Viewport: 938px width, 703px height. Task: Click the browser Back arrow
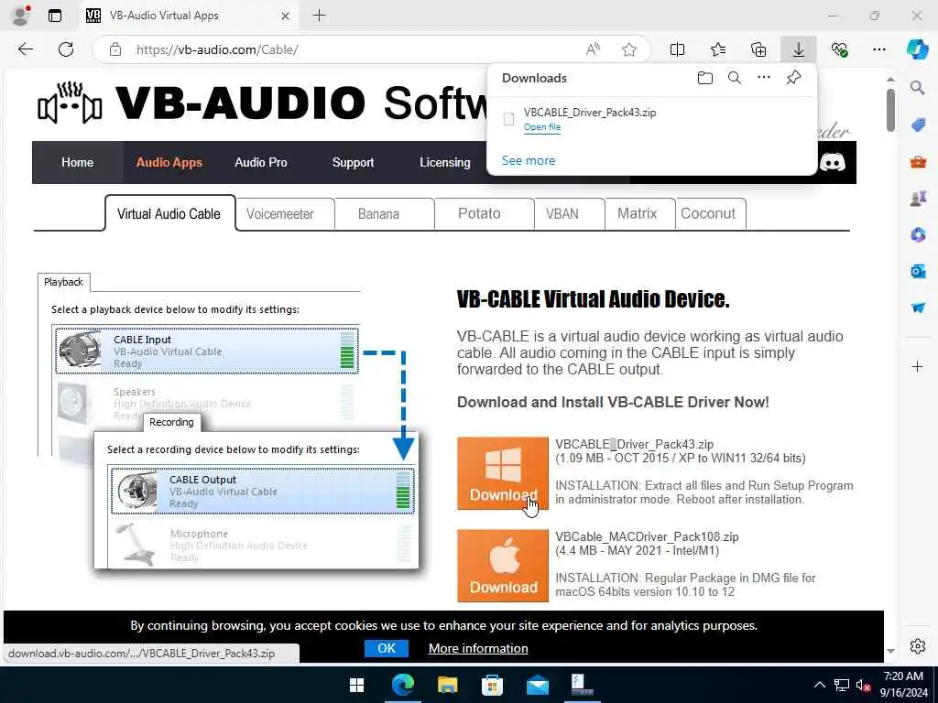pyautogui.click(x=26, y=49)
